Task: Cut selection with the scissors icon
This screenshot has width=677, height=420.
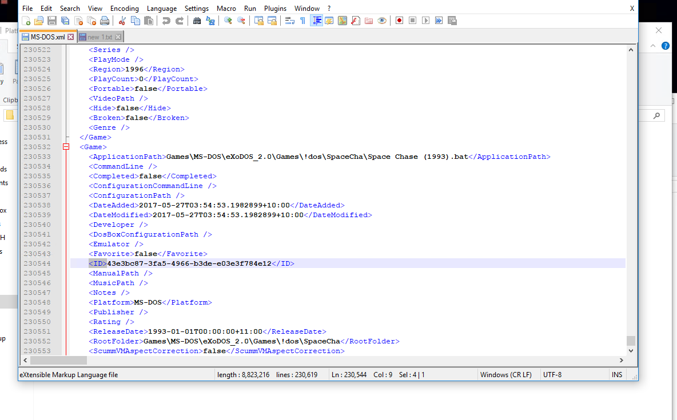Action: (x=122, y=21)
